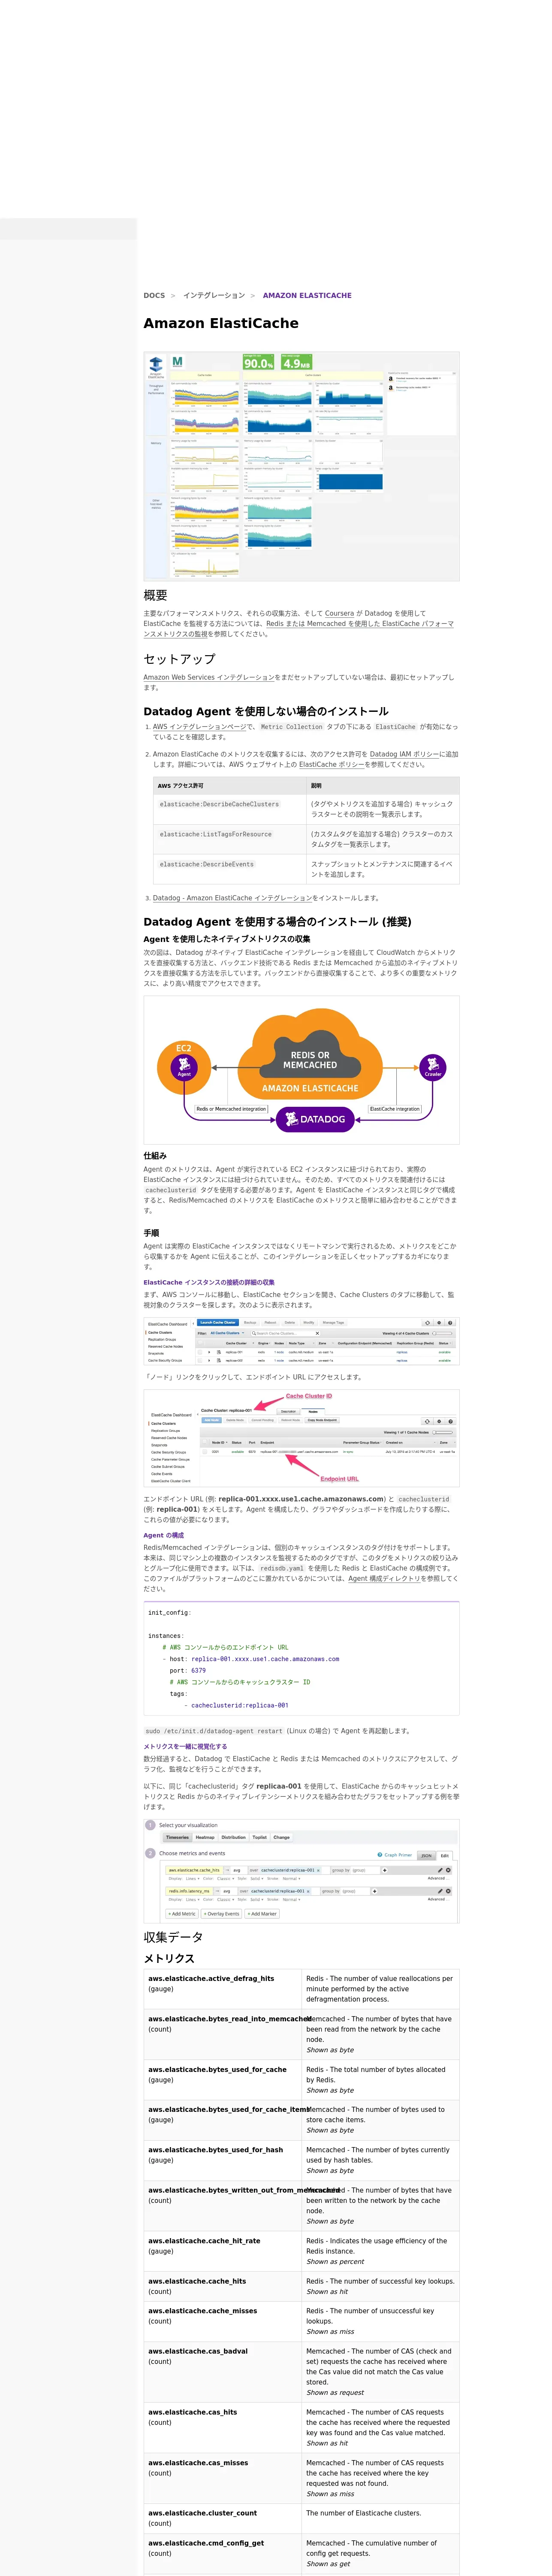Select aws.elasticache.cluster_count metric name
This screenshot has width=552, height=2576.
click(x=202, y=2513)
